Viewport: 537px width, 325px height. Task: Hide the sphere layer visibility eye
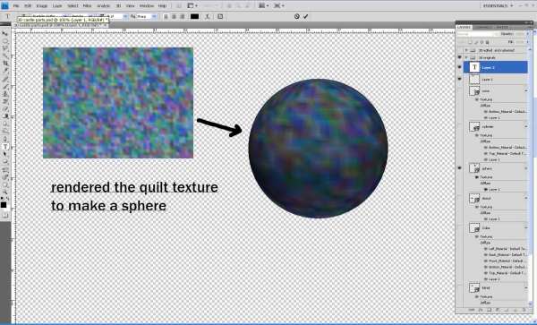(460, 168)
